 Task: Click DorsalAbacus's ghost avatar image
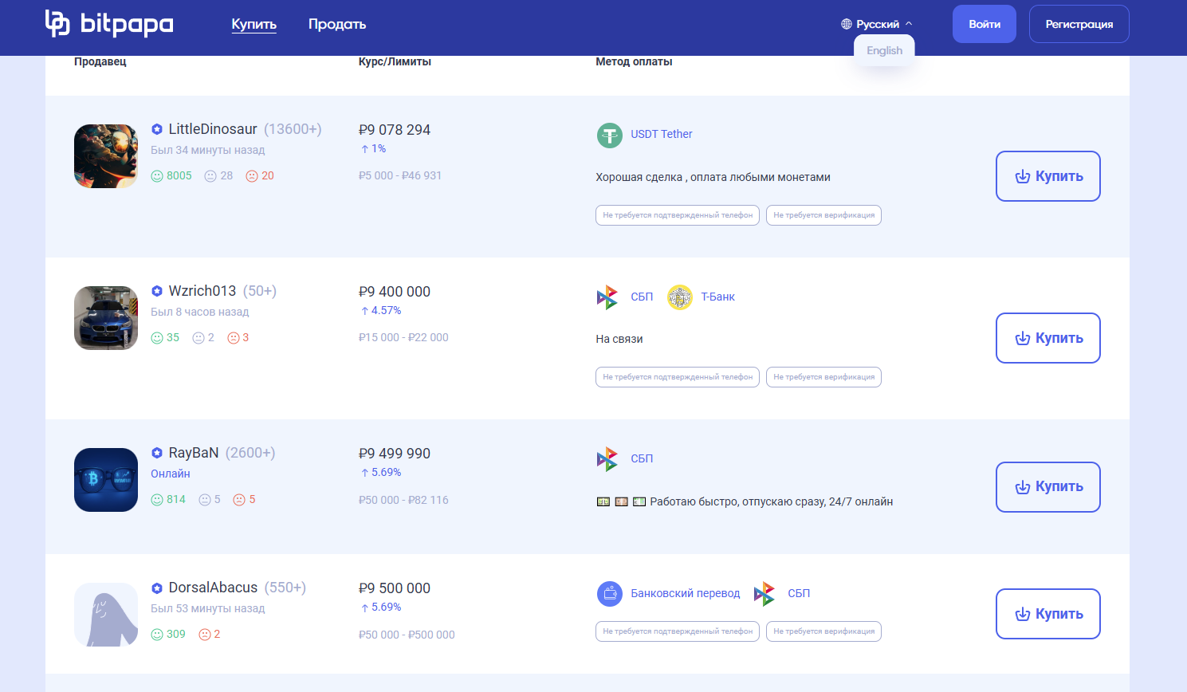[x=106, y=615]
